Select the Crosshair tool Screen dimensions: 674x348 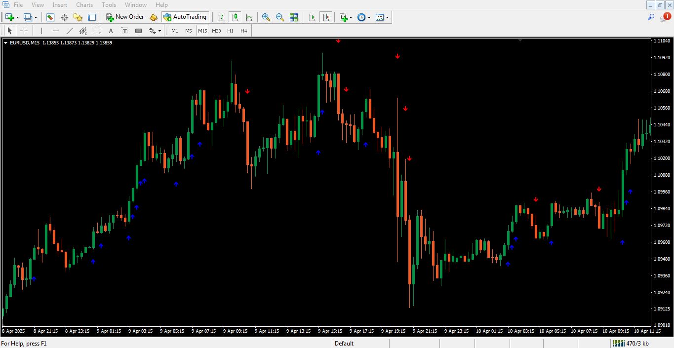(x=24, y=31)
